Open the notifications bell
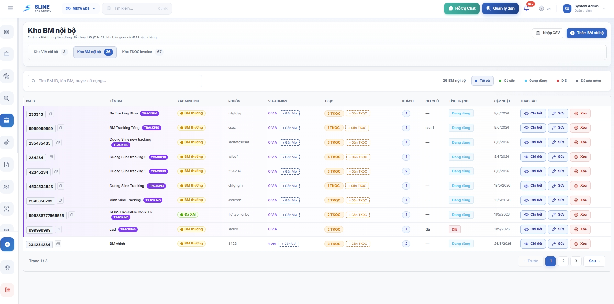The image size is (614, 304). 526,8
